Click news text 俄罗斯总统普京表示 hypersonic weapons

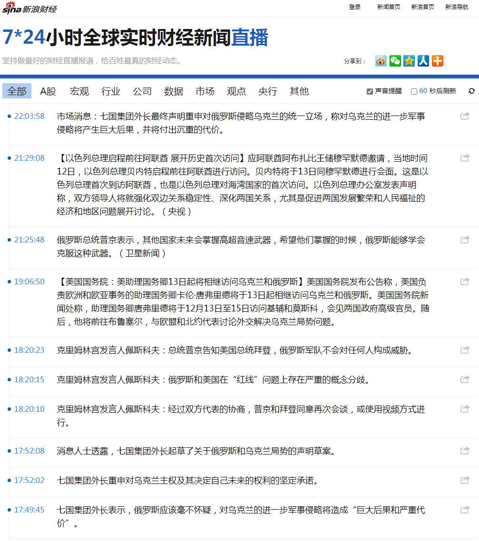click(x=241, y=246)
